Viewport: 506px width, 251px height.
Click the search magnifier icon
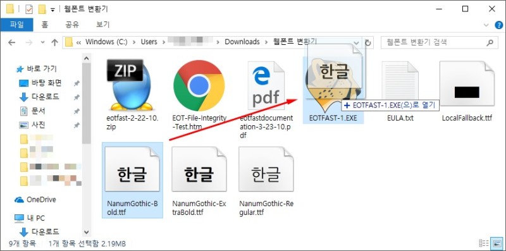pos(490,42)
